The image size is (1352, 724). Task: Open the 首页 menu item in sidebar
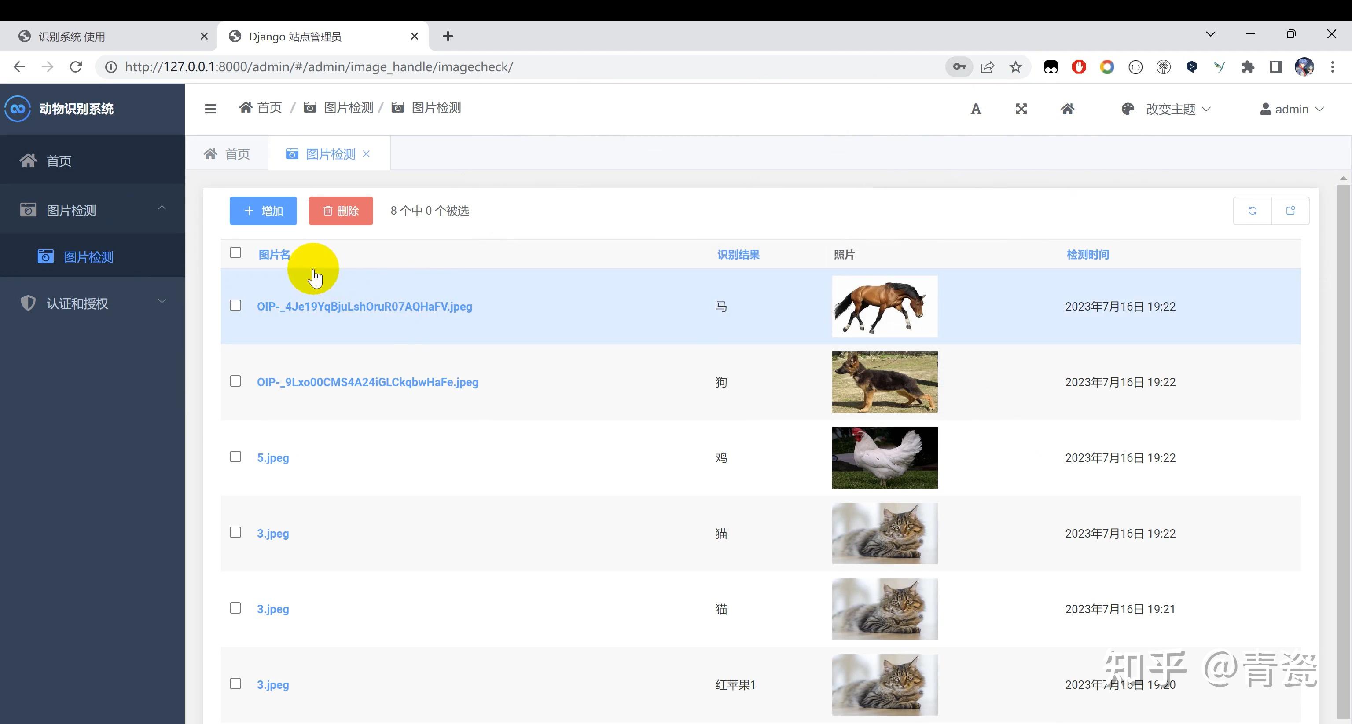pos(58,161)
